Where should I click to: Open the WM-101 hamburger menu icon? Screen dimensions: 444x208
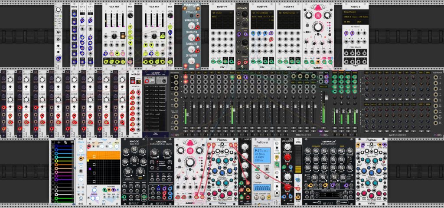coord(72,142)
